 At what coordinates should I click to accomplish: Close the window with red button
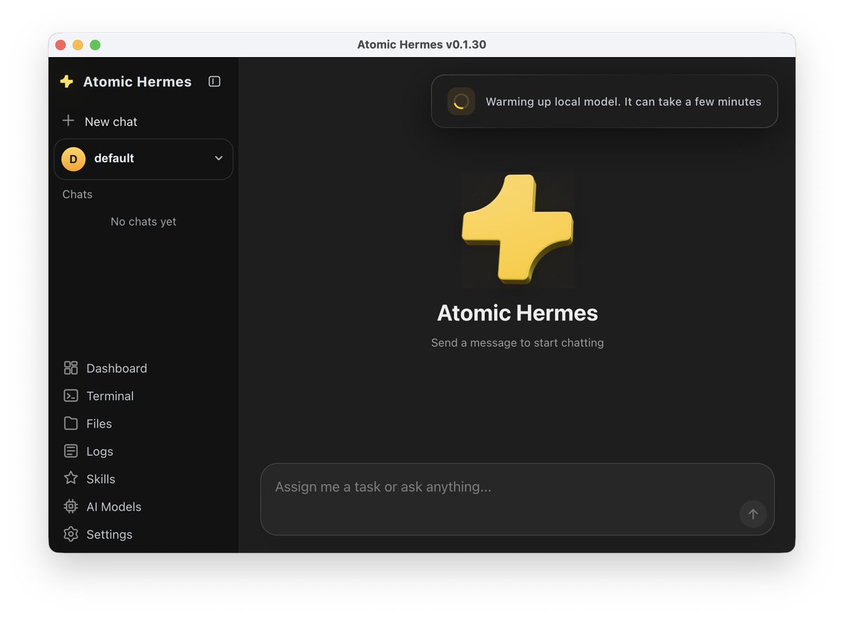pos(60,45)
